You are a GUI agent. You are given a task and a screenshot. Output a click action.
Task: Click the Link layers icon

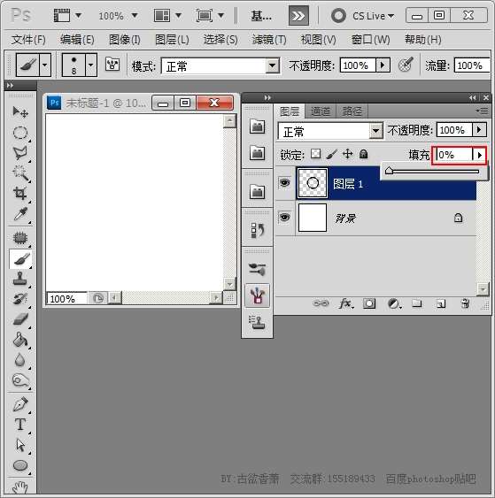point(321,303)
